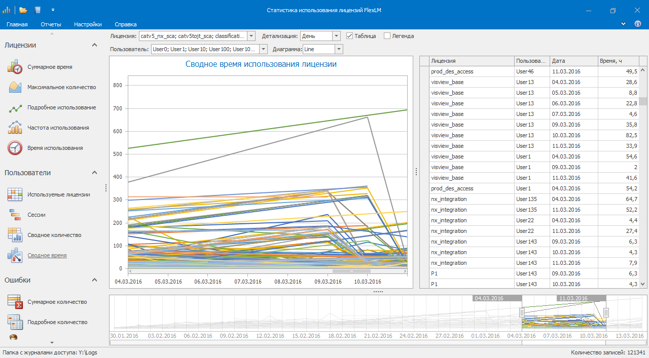Select the Используемые лицензии grid icon
This screenshot has height=358, width=649.
[15, 194]
